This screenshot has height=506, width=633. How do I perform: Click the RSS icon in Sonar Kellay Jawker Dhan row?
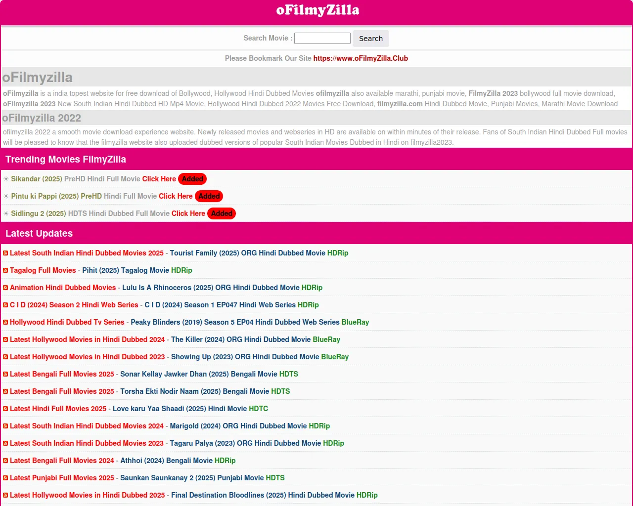pos(5,374)
